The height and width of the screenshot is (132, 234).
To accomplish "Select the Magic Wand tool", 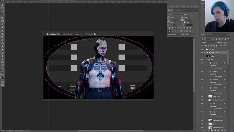I will pos(3,15).
